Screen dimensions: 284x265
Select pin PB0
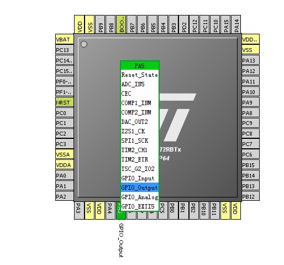pyautogui.click(x=173, y=210)
